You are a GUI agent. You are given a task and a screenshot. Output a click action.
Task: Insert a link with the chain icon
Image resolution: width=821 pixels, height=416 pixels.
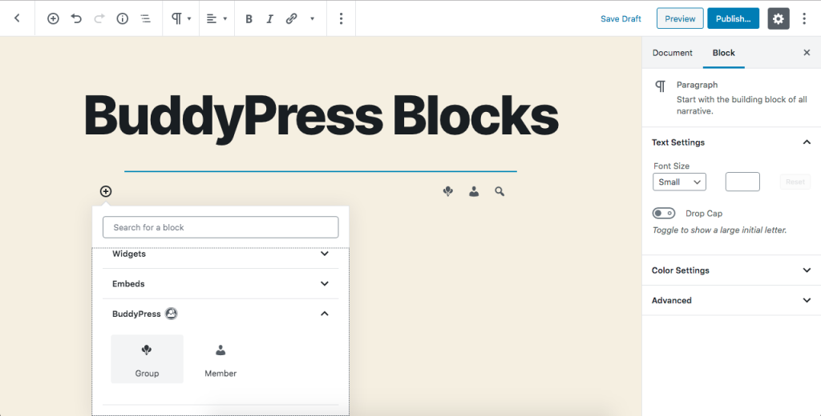pyautogui.click(x=292, y=19)
